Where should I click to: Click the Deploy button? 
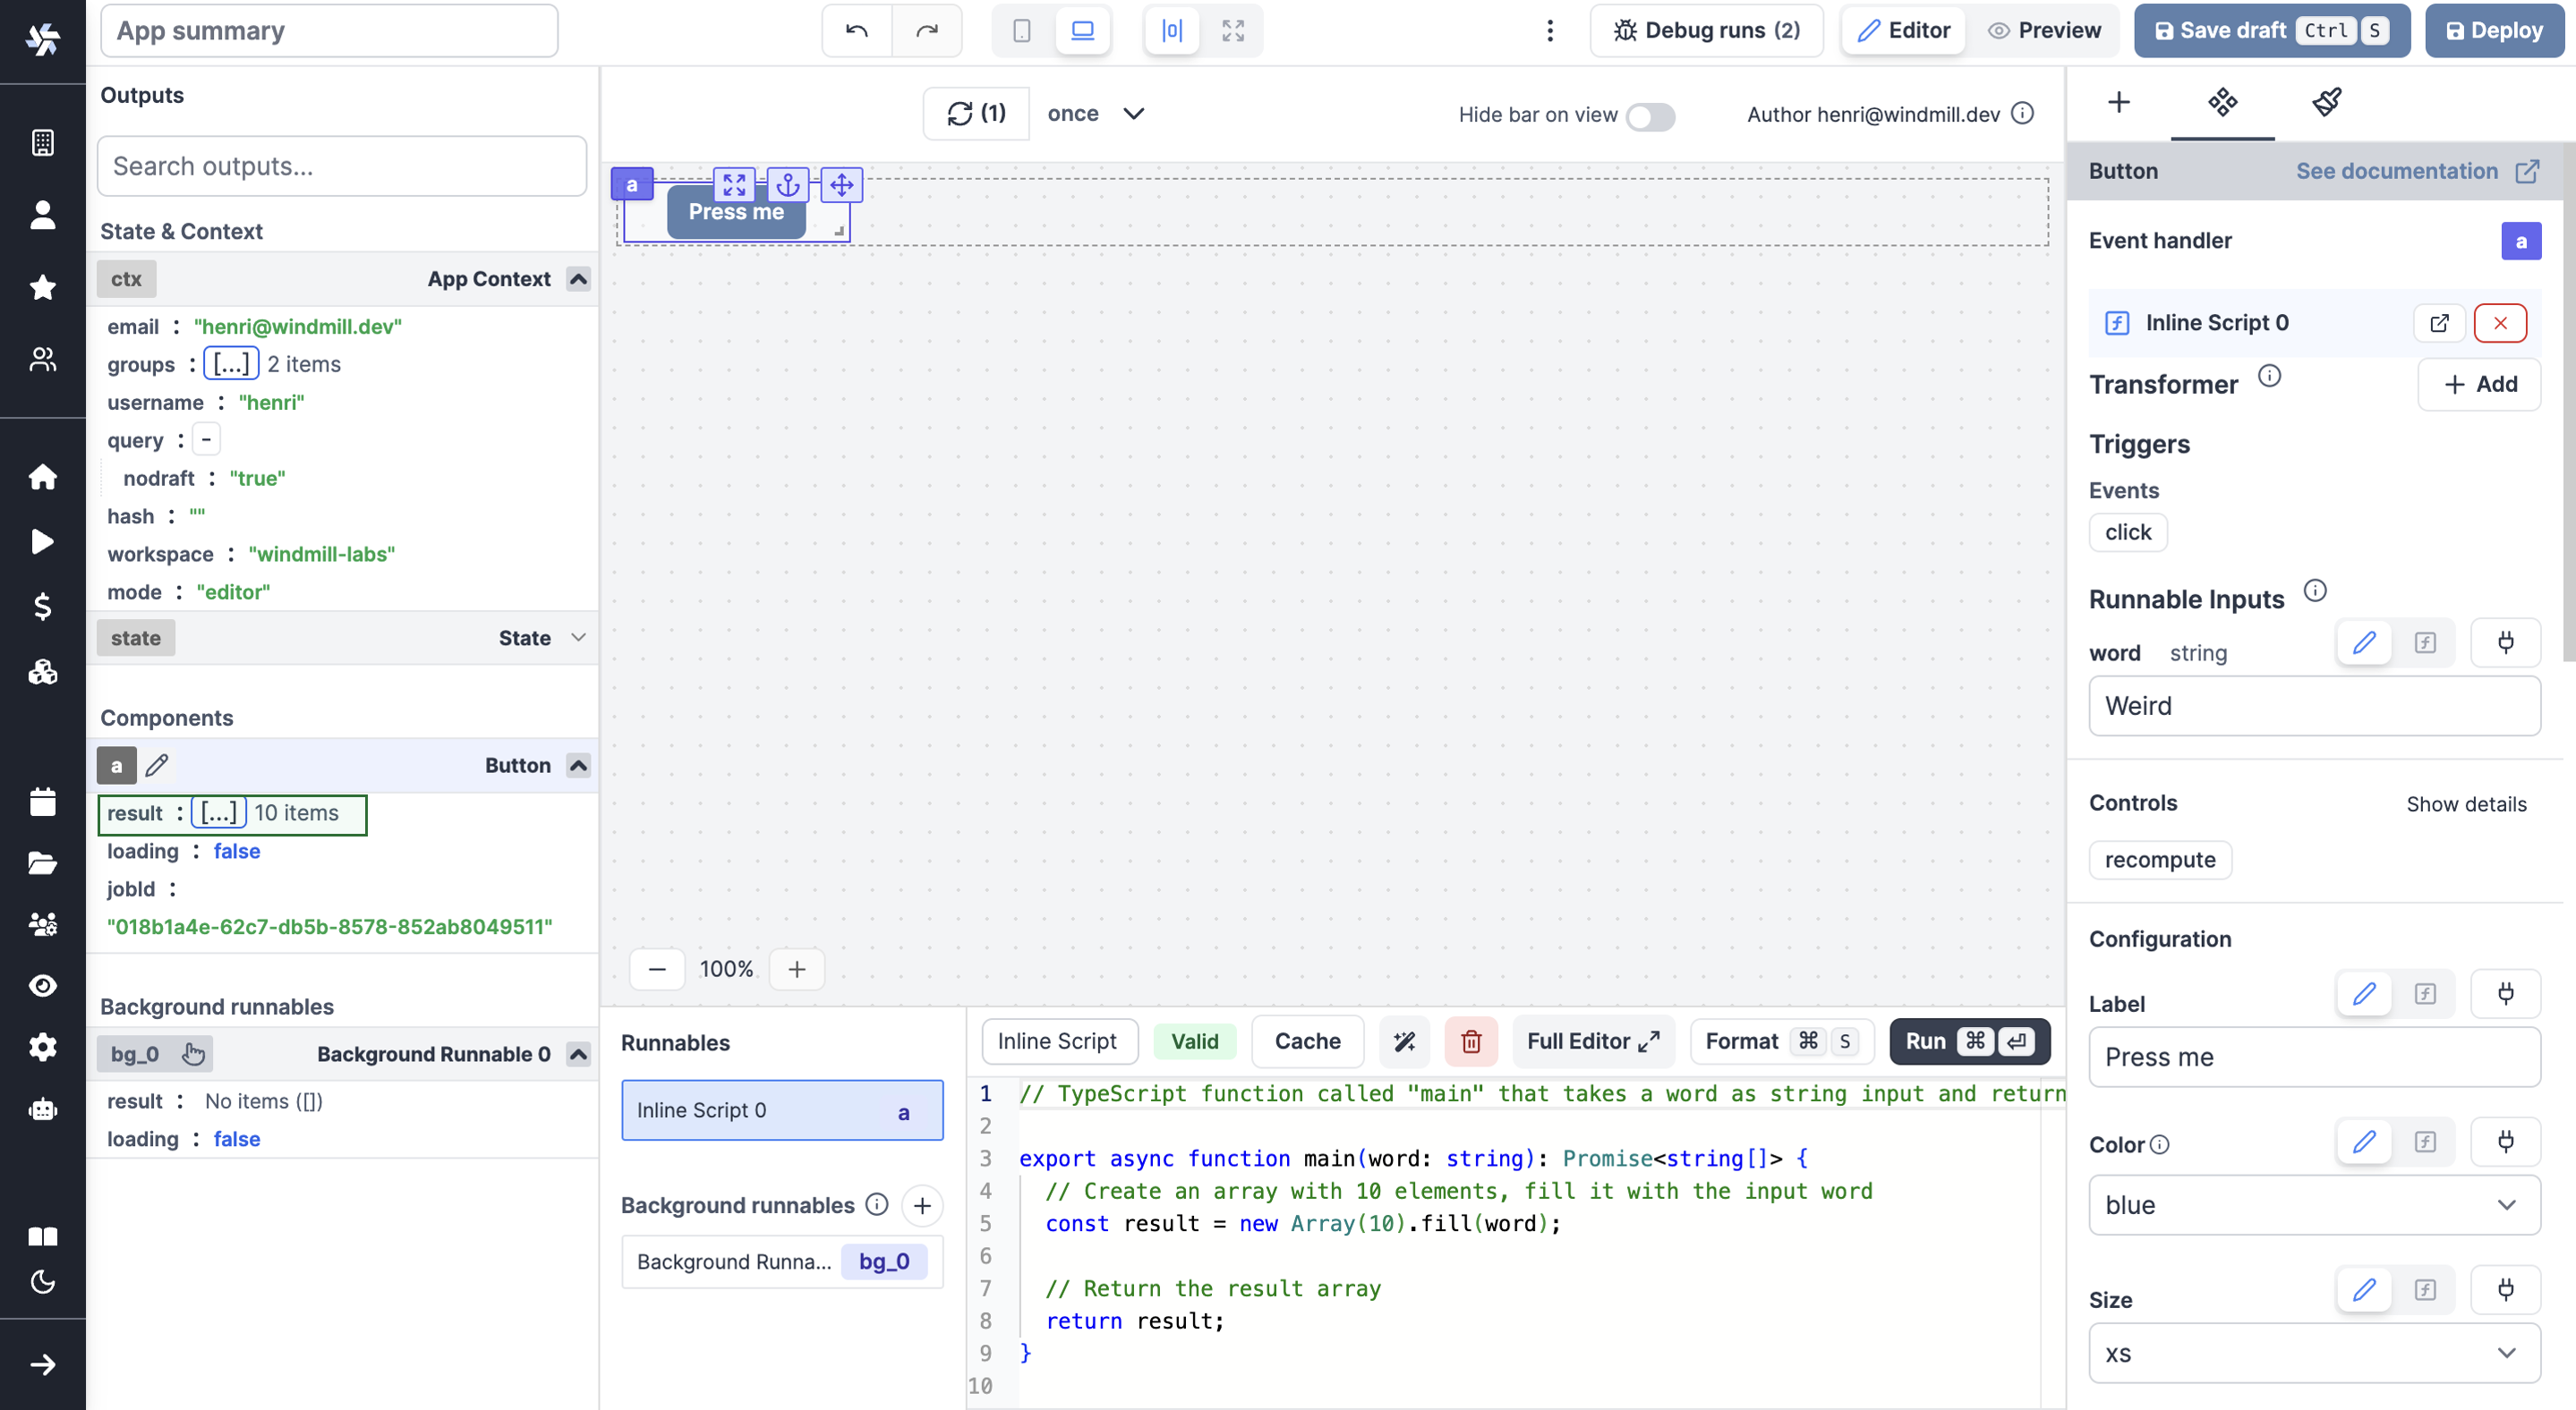point(2494,30)
